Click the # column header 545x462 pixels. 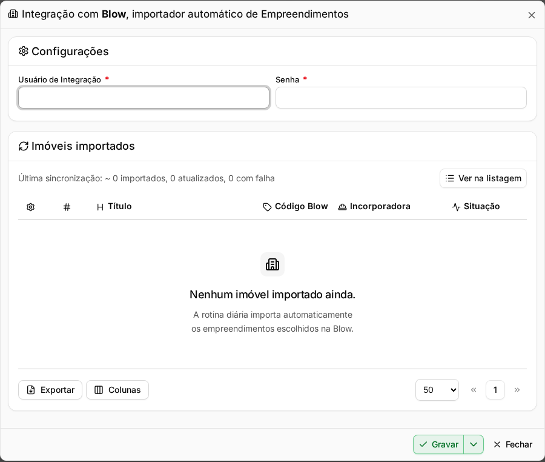[67, 207]
